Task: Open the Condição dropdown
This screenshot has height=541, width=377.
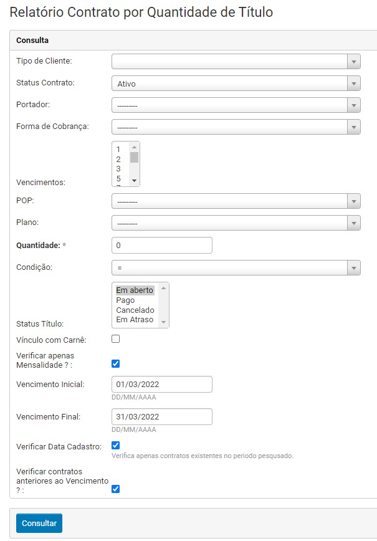Action: point(236,267)
